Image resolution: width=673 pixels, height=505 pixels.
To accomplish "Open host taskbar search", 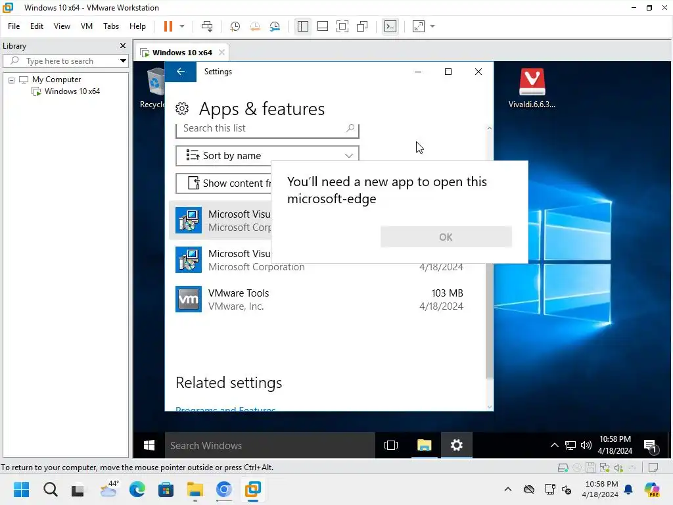I will pyautogui.click(x=50, y=489).
